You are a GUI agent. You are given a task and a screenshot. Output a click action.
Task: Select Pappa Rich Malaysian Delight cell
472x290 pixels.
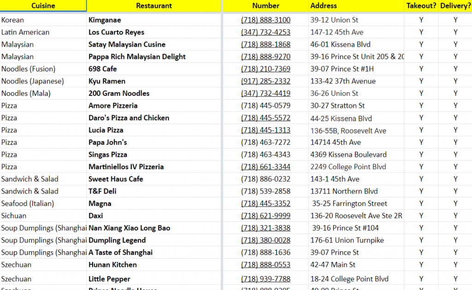[154, 57]
